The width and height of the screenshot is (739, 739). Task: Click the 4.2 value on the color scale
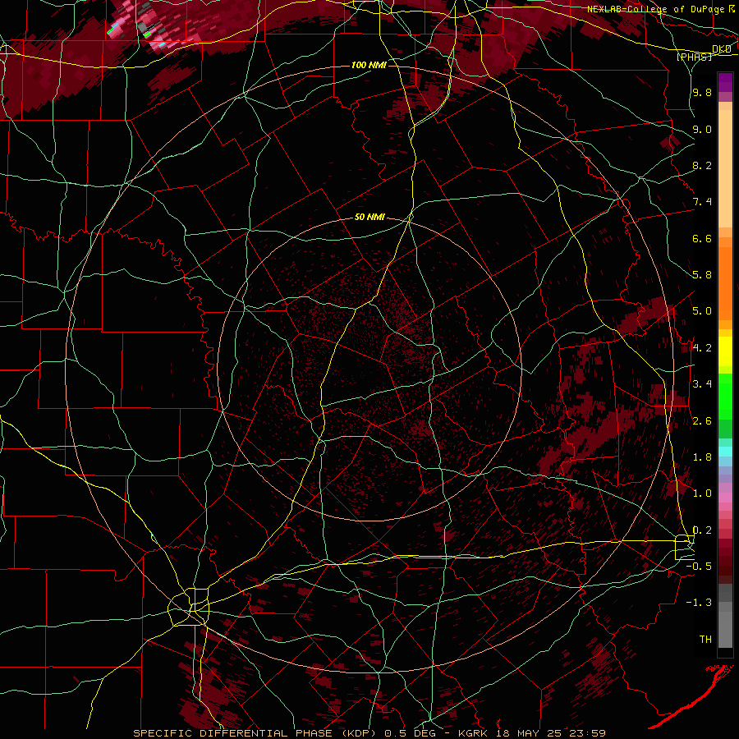click(702, 348)
